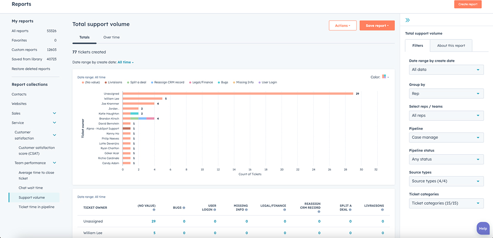Open the Help panel
This screenshot has width=493, height=238.
point(482,228)
